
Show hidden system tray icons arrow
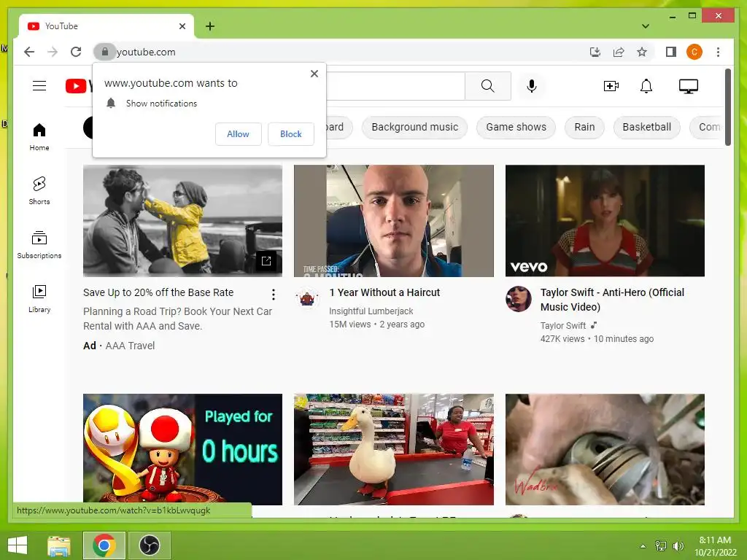coord(643,546)
